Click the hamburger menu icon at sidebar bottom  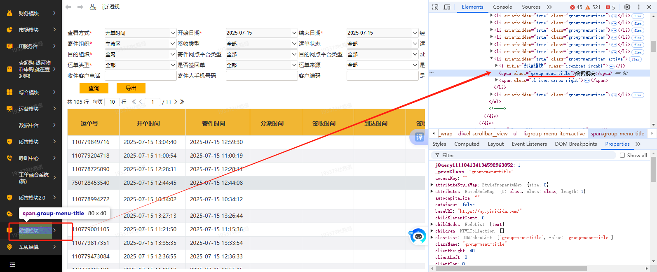pyautogui.click(x=12, y=265)
